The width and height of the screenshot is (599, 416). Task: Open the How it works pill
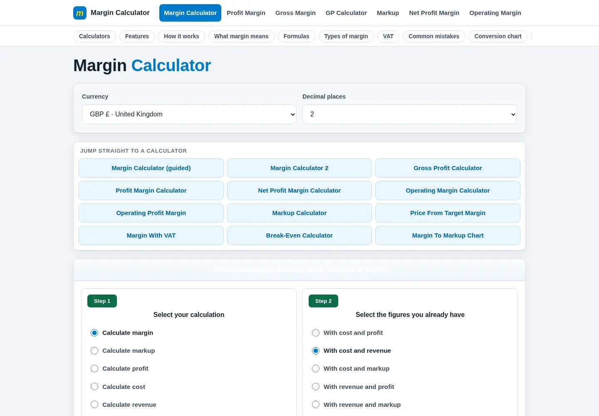click(181, 36)
